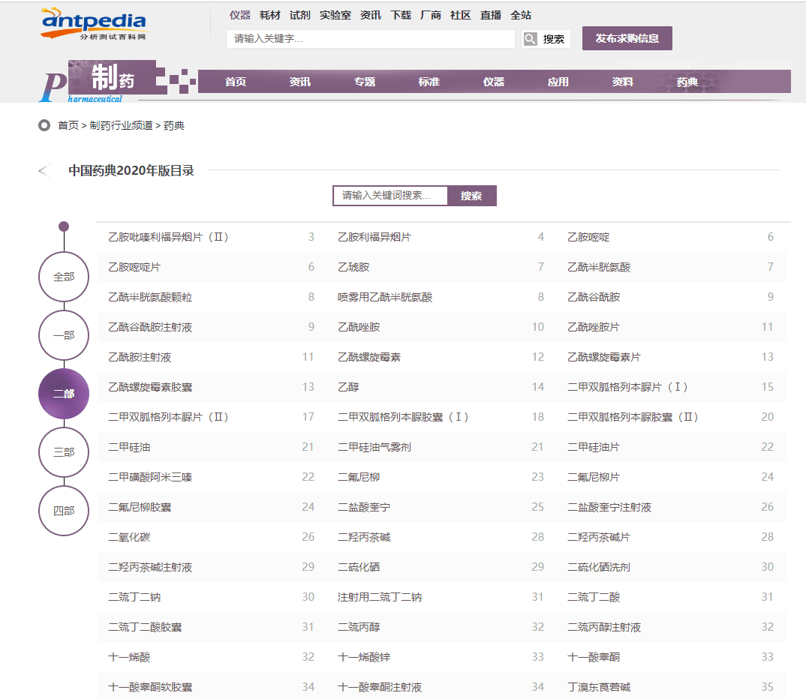Open entry 喷雾用乙酰半胱氨酸
The width and height of the screenshot is (806, 699).
point(385,297)
